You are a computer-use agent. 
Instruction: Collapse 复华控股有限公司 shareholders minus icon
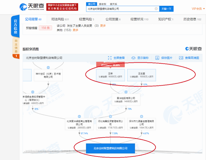[126, 92]
